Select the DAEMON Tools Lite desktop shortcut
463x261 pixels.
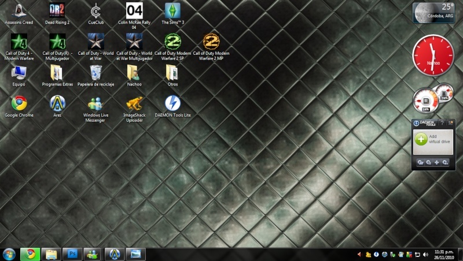[172, 107]
